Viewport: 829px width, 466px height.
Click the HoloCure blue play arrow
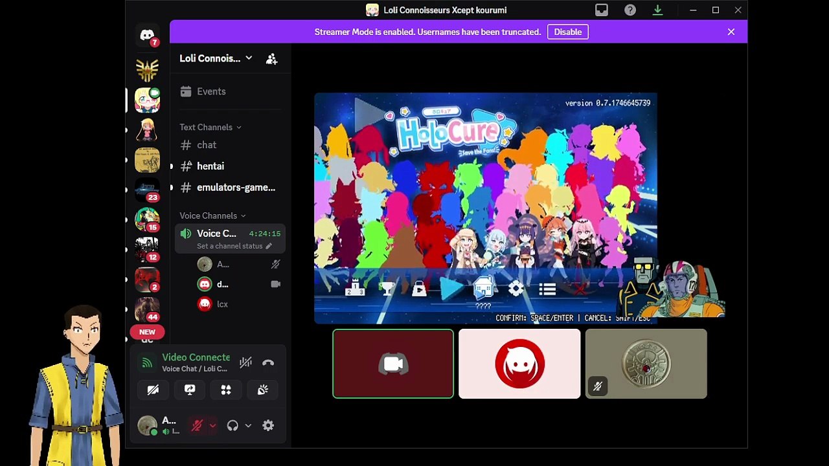point(451,288)
